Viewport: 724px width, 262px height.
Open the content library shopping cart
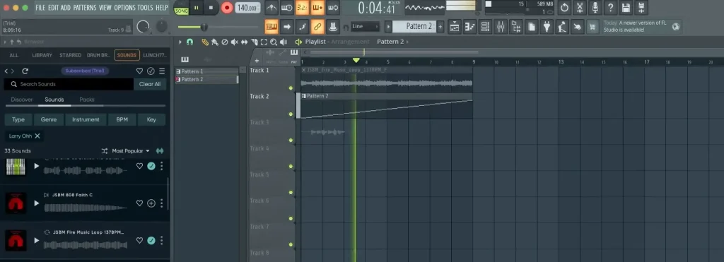(x=592, y=27)
